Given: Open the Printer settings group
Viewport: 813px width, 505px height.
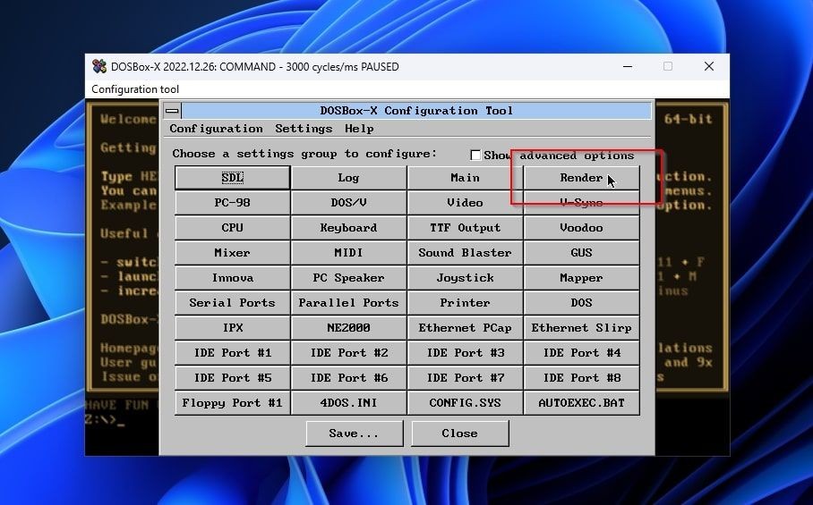Looking at the screenshot, I should click(465, 303).
